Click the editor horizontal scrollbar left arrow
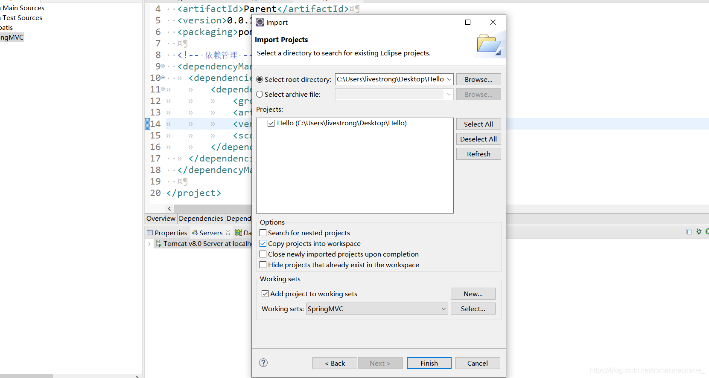 [x=169, y=208]
